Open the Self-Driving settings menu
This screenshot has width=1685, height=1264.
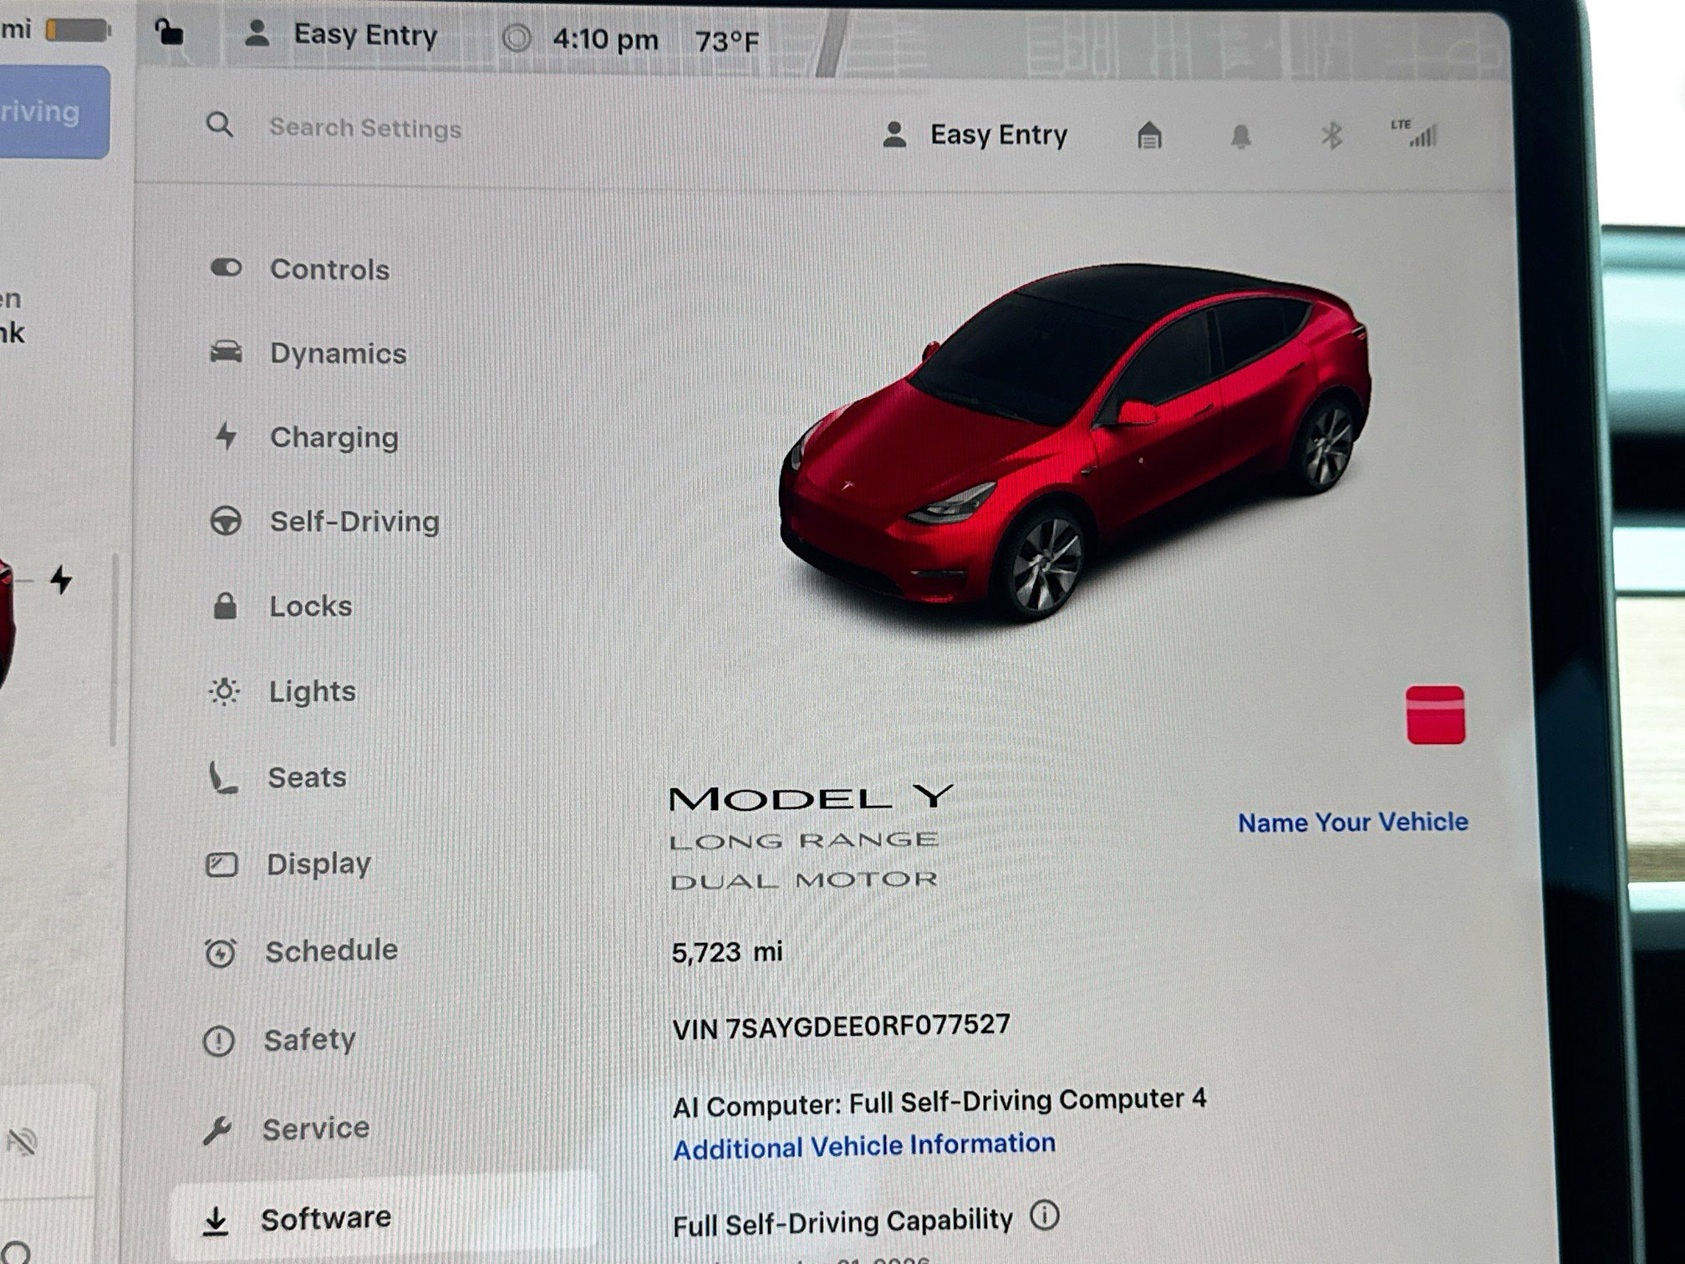pos(324,521)
